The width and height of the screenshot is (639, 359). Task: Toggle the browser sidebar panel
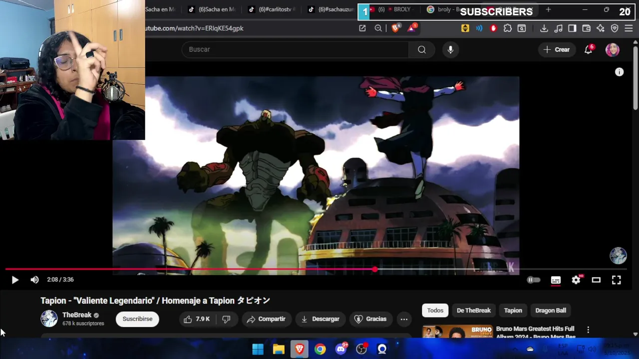pos(572,28)
